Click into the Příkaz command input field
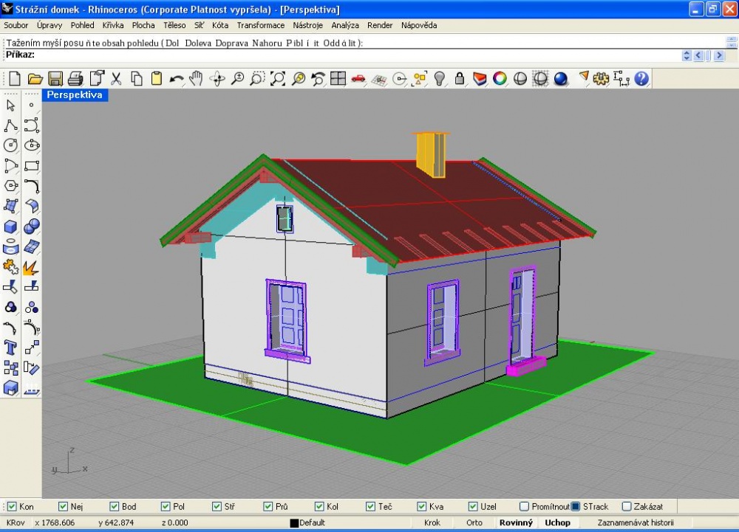739x532 pixels. point(358,55)
